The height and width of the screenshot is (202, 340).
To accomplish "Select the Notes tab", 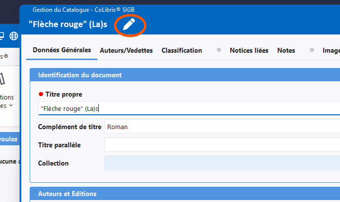I will pos(286,50).
